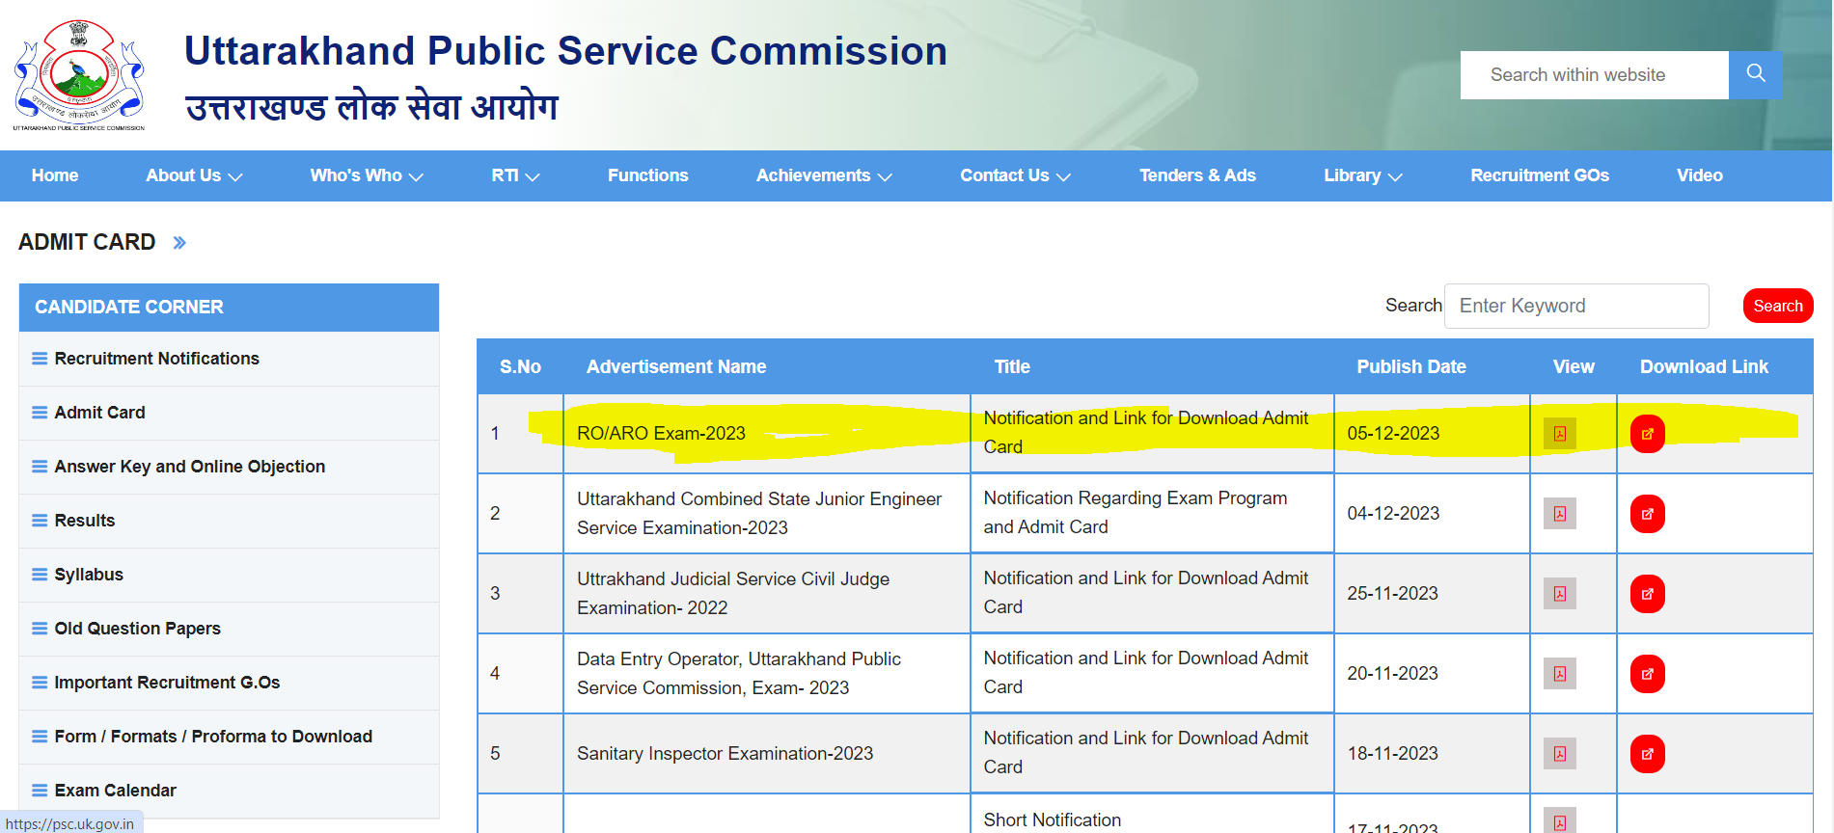The width and height of the screenshot is (1834, 833).
Task: Click the Title column header
Action: (x=1012, y=366)
